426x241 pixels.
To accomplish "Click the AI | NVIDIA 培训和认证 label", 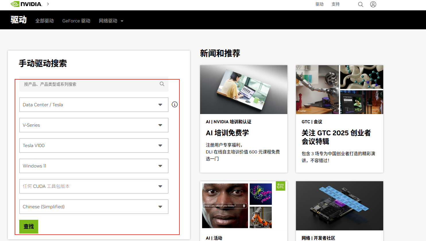I will click(229, 122).
